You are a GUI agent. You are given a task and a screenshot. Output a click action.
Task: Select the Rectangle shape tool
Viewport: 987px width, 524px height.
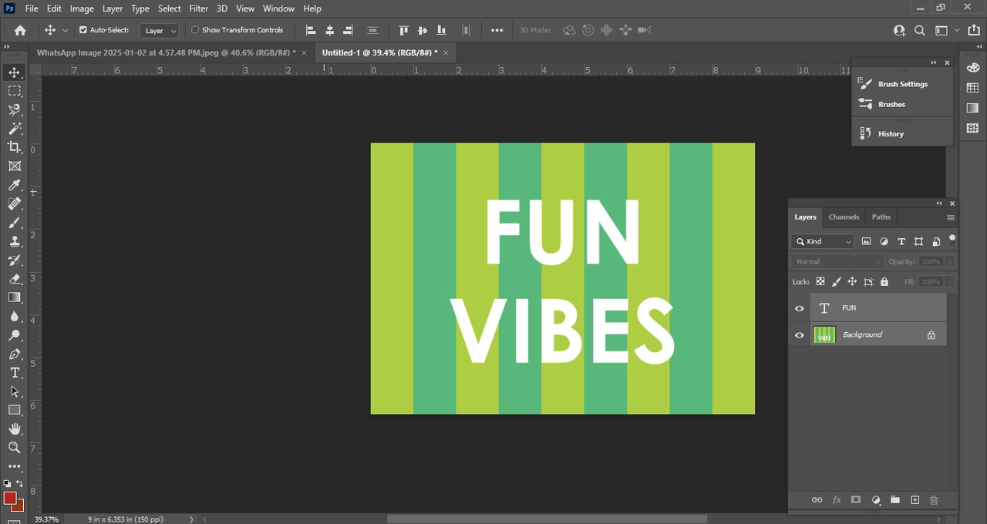15,410
